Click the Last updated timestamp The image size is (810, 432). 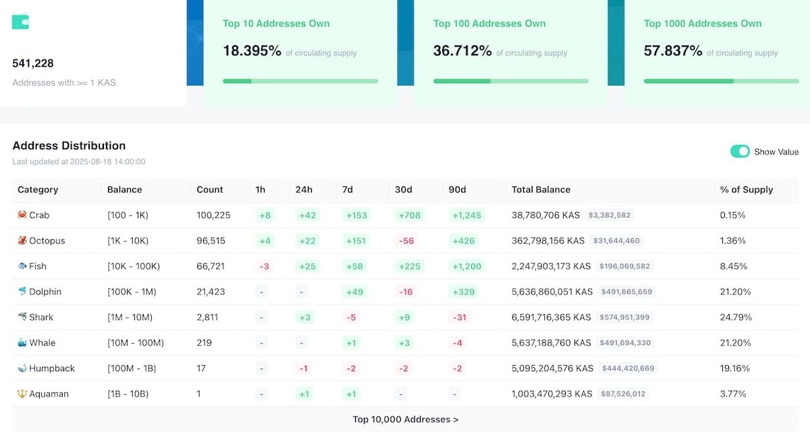click(79, 162)
